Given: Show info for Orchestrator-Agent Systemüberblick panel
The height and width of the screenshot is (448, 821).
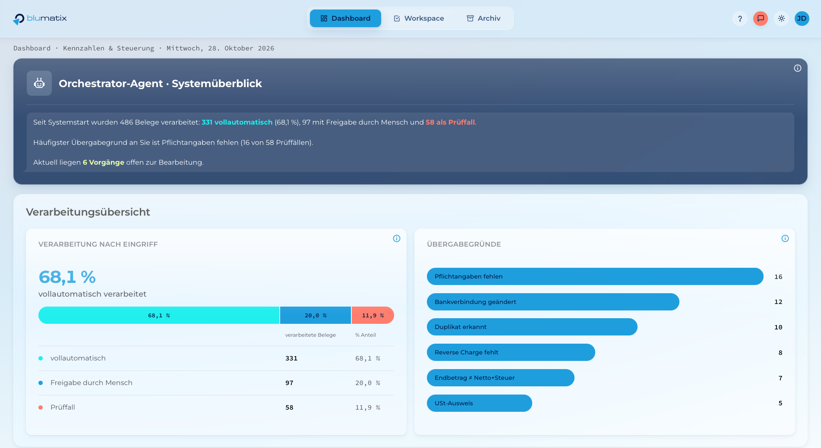Looking at the screenshot, I should (798, 68).
